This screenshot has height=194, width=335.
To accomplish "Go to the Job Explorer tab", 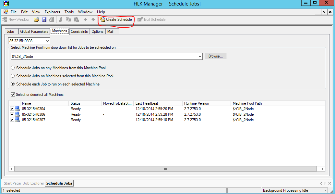I will (x=33, y=183).
